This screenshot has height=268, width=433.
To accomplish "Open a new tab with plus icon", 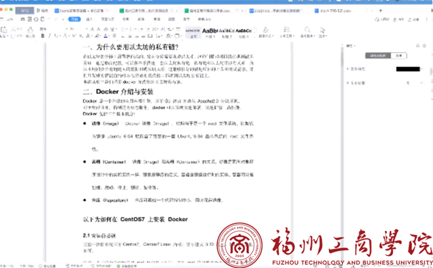I will tap(380, 11).
